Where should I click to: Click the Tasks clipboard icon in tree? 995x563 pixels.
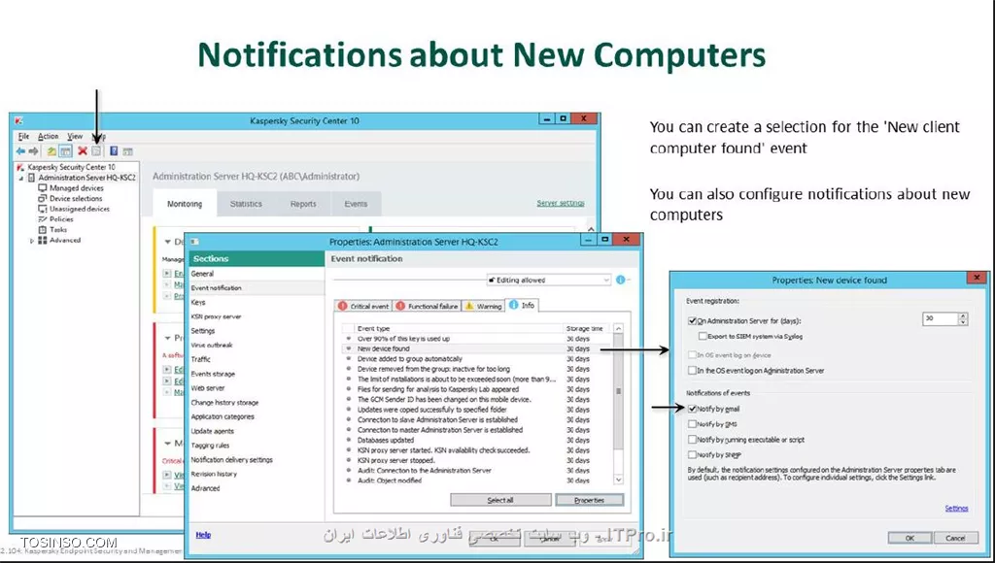[x=43, y=229]
